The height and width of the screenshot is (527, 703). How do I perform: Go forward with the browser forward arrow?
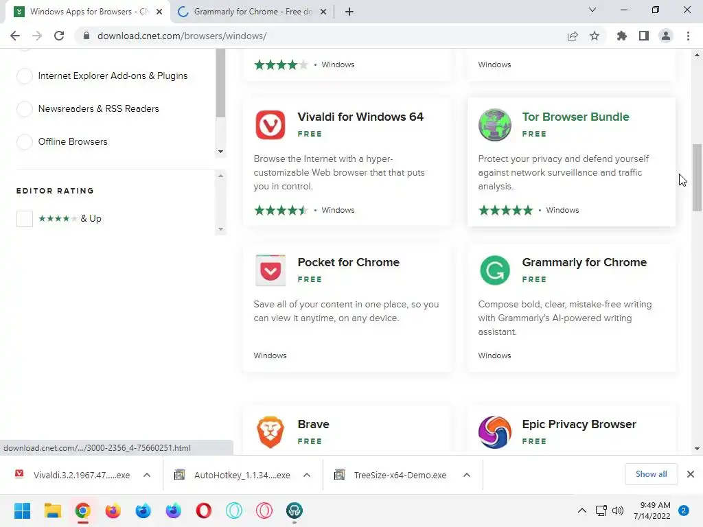[x=37, y=36]
